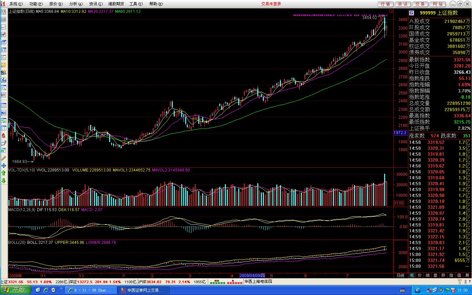Click the 行情 button at top right
The image size is (472, 295).
point(385,4)
